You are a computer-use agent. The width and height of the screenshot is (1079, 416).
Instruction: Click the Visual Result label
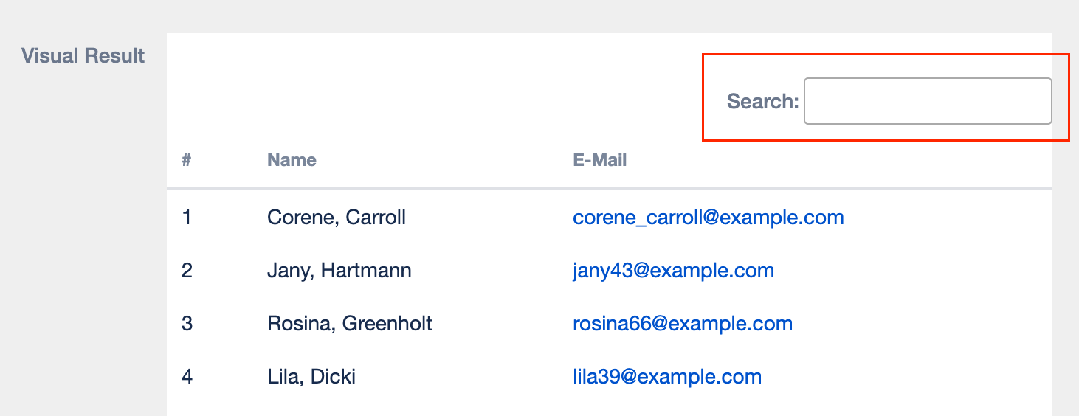83,55
